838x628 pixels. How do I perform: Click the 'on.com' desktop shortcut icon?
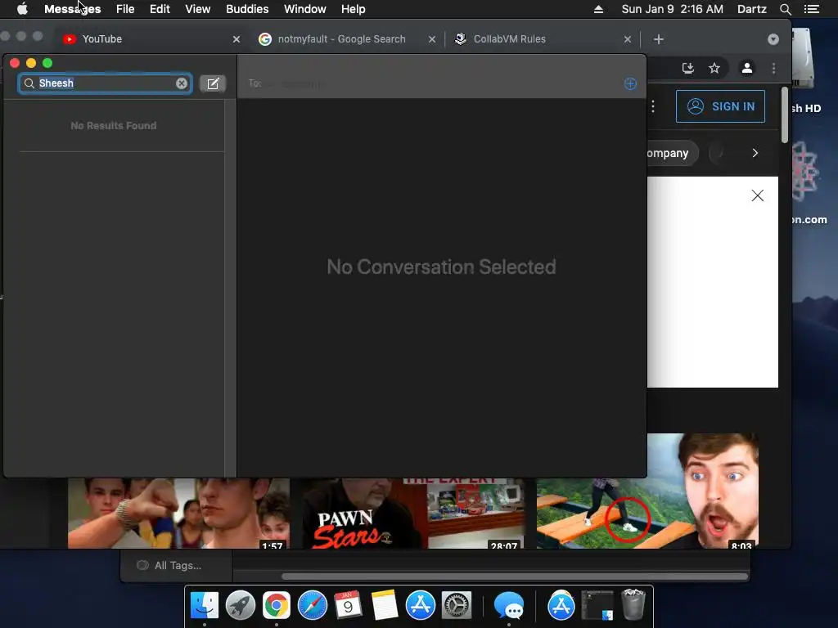coord(804,171)
